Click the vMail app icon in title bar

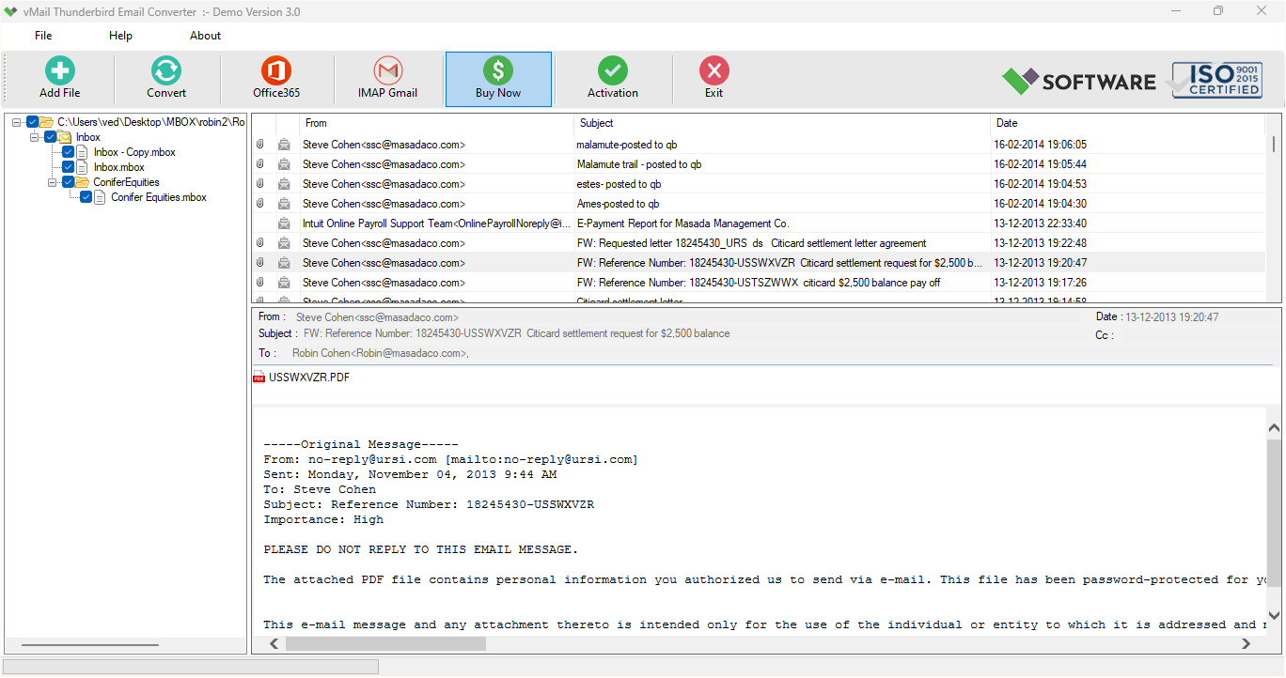coord(11,11)
